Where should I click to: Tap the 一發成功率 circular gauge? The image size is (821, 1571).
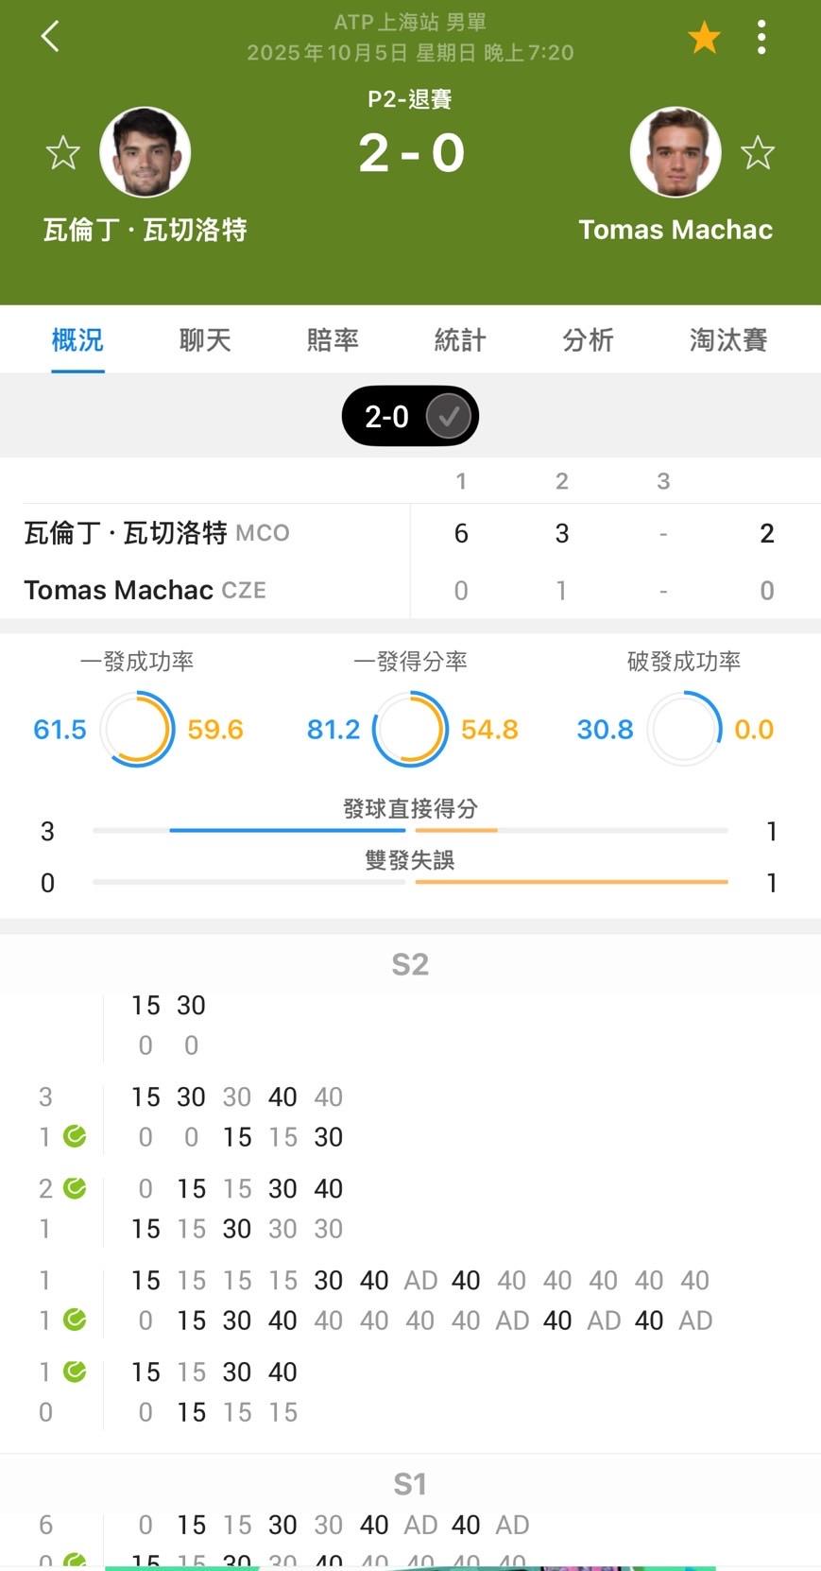pos(138,729)
